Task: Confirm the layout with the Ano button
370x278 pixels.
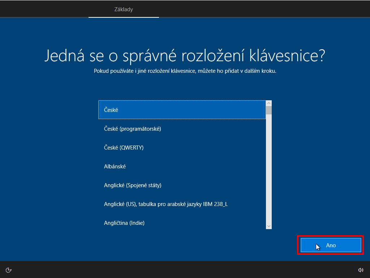Action: click(331, 245)
